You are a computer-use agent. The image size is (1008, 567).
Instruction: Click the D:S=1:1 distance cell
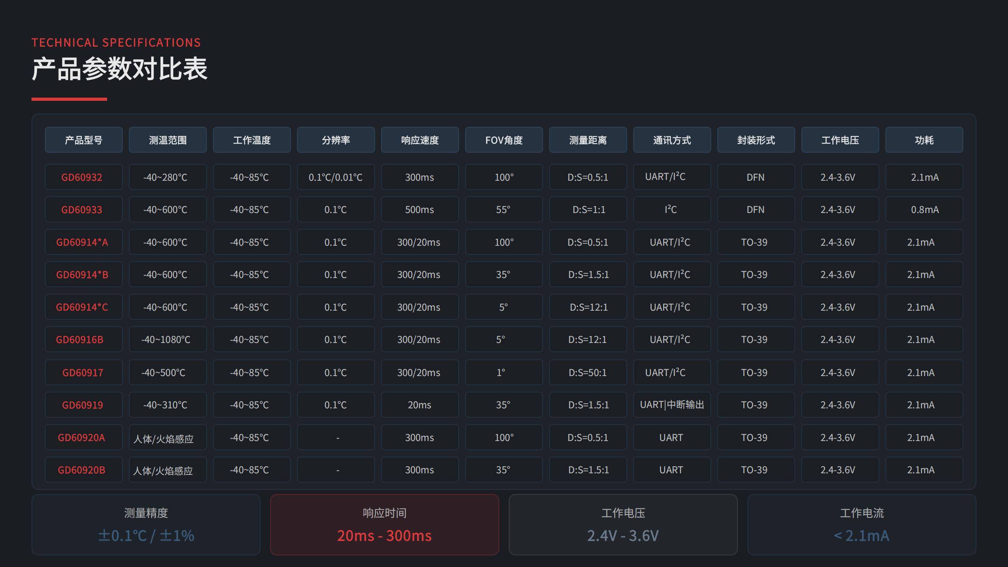point(588,209)
